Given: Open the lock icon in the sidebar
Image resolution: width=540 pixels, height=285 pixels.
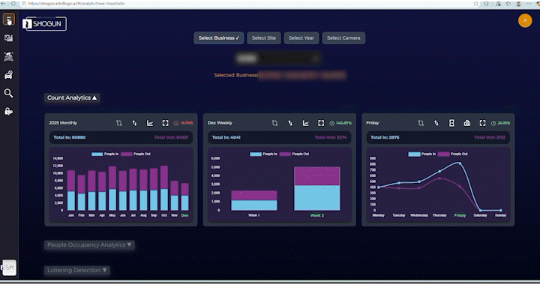Looking at the screenshot, I should coord(8,112).
